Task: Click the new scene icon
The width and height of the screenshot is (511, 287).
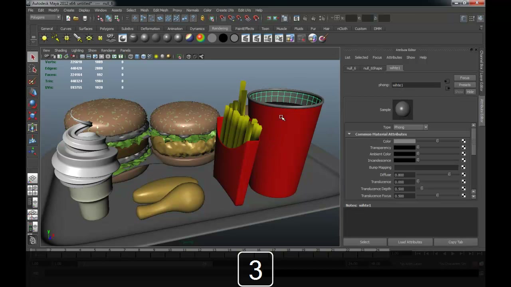Action: (x=68, y=18)
